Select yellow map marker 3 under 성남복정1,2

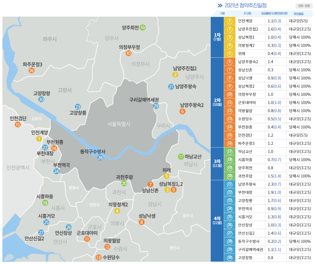coord(167,190)
